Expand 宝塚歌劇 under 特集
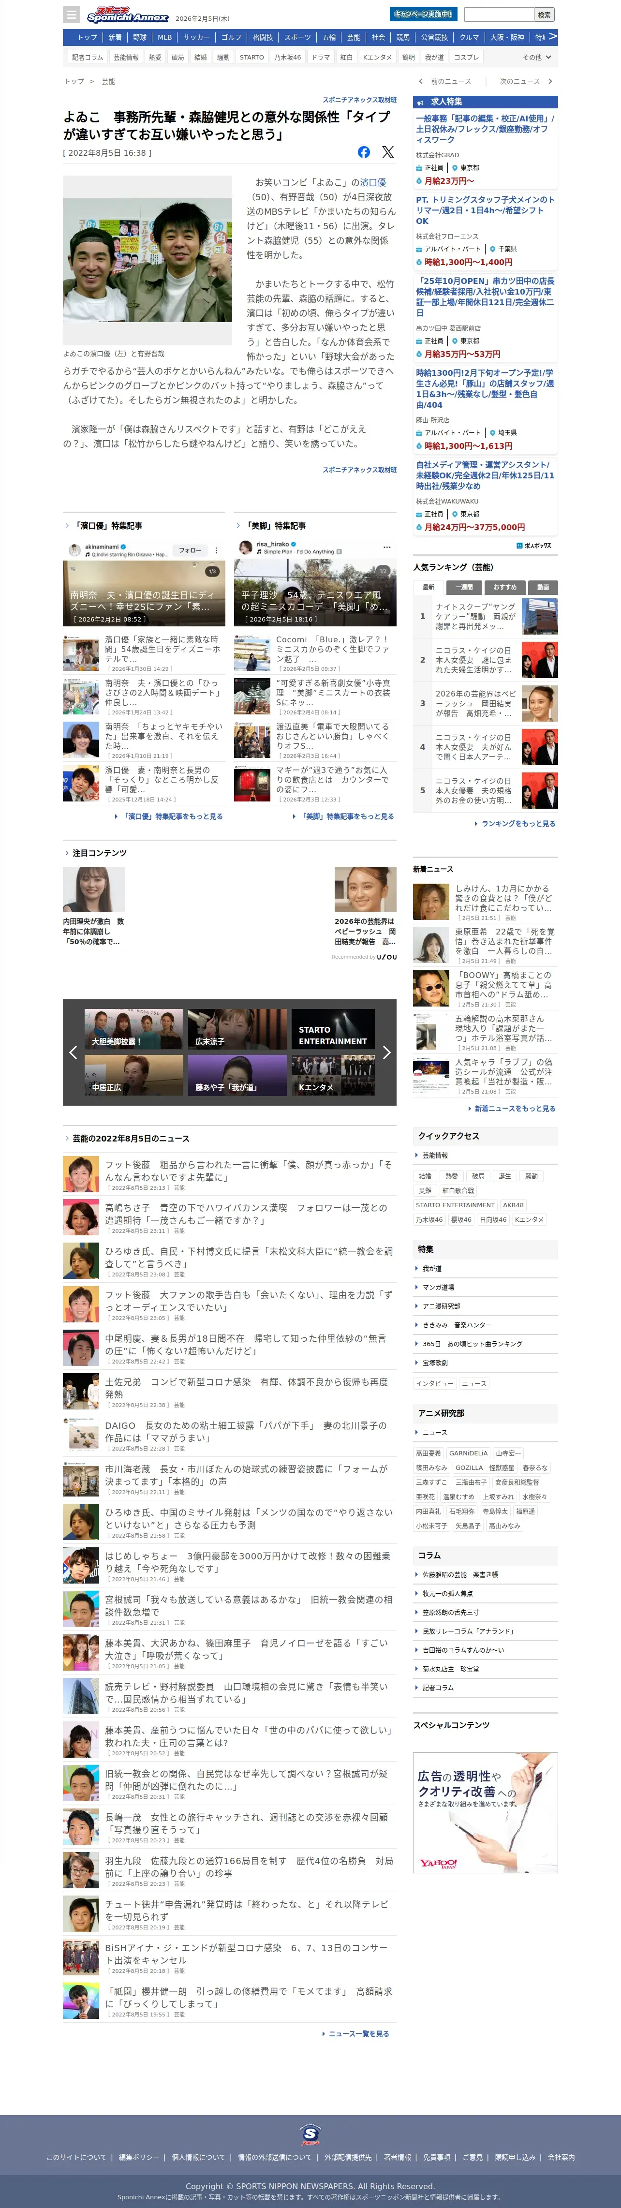621x2208 pixels. (485, 1363)
